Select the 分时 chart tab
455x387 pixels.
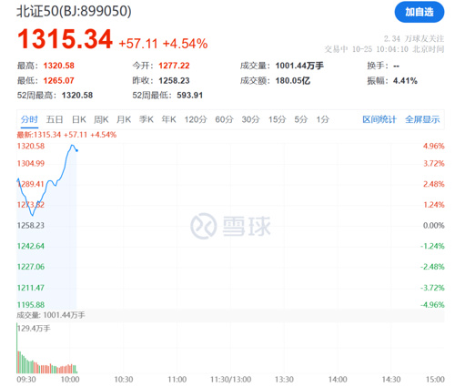[29, 119]
